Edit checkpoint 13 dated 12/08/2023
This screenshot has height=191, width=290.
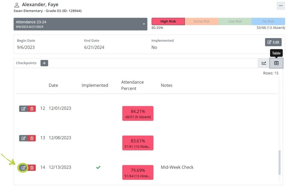point(24,138)
